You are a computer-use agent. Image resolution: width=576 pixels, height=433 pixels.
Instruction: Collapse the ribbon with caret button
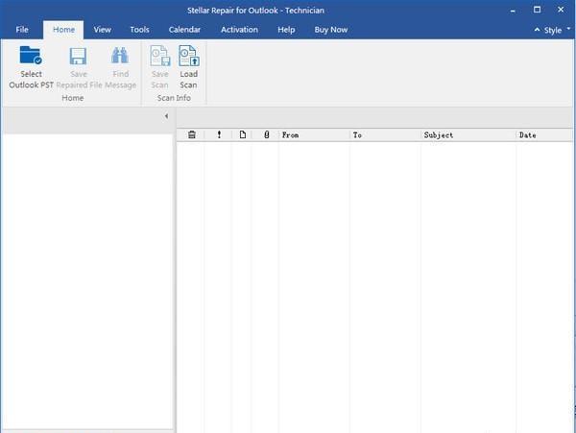(537, 31)
